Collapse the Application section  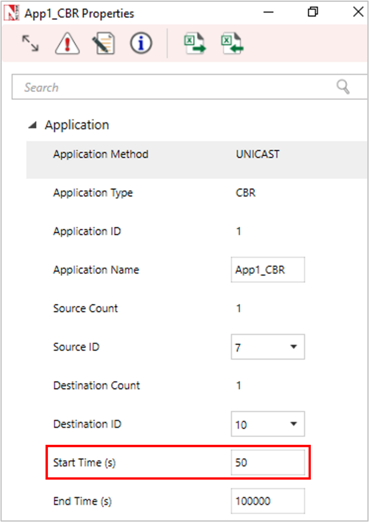(x=34, y=125)
